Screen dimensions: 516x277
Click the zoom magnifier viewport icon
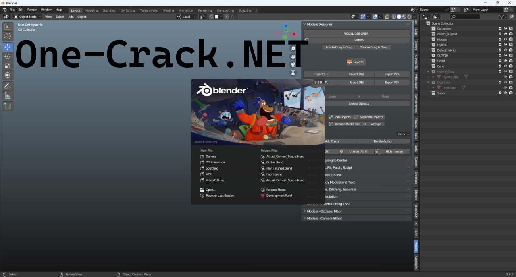tap(293, 48)
